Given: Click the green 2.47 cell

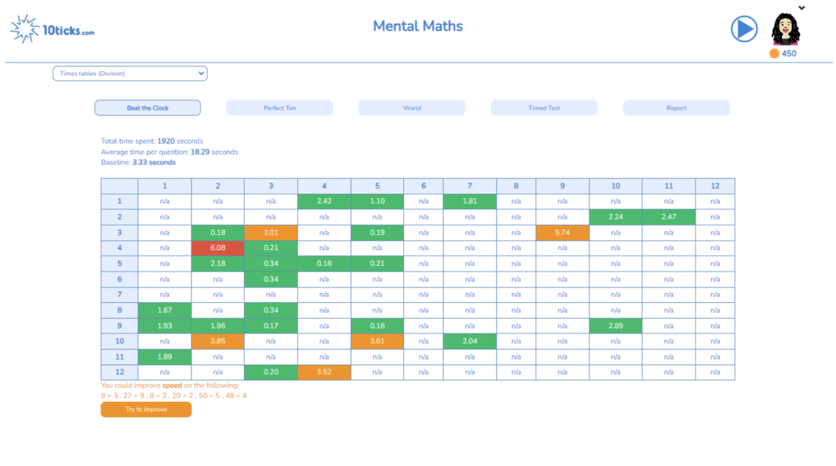Looking at the screenshot, I should (668, 217).
